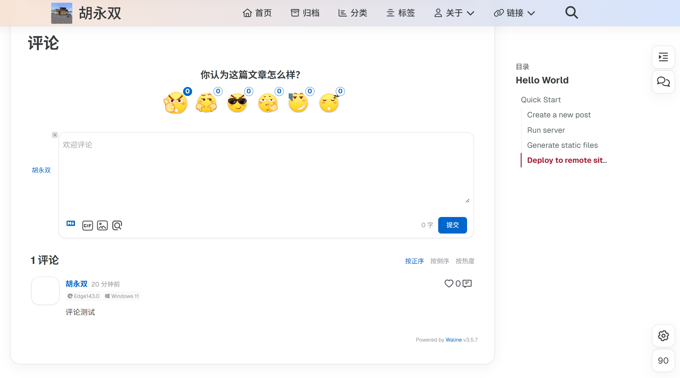Open the site search magnifier icon
Viewport: 680px width, 378px height.
(571, 13)
